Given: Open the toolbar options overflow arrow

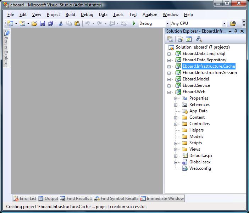Looking at the screenshot, I should tap(244, 24).
